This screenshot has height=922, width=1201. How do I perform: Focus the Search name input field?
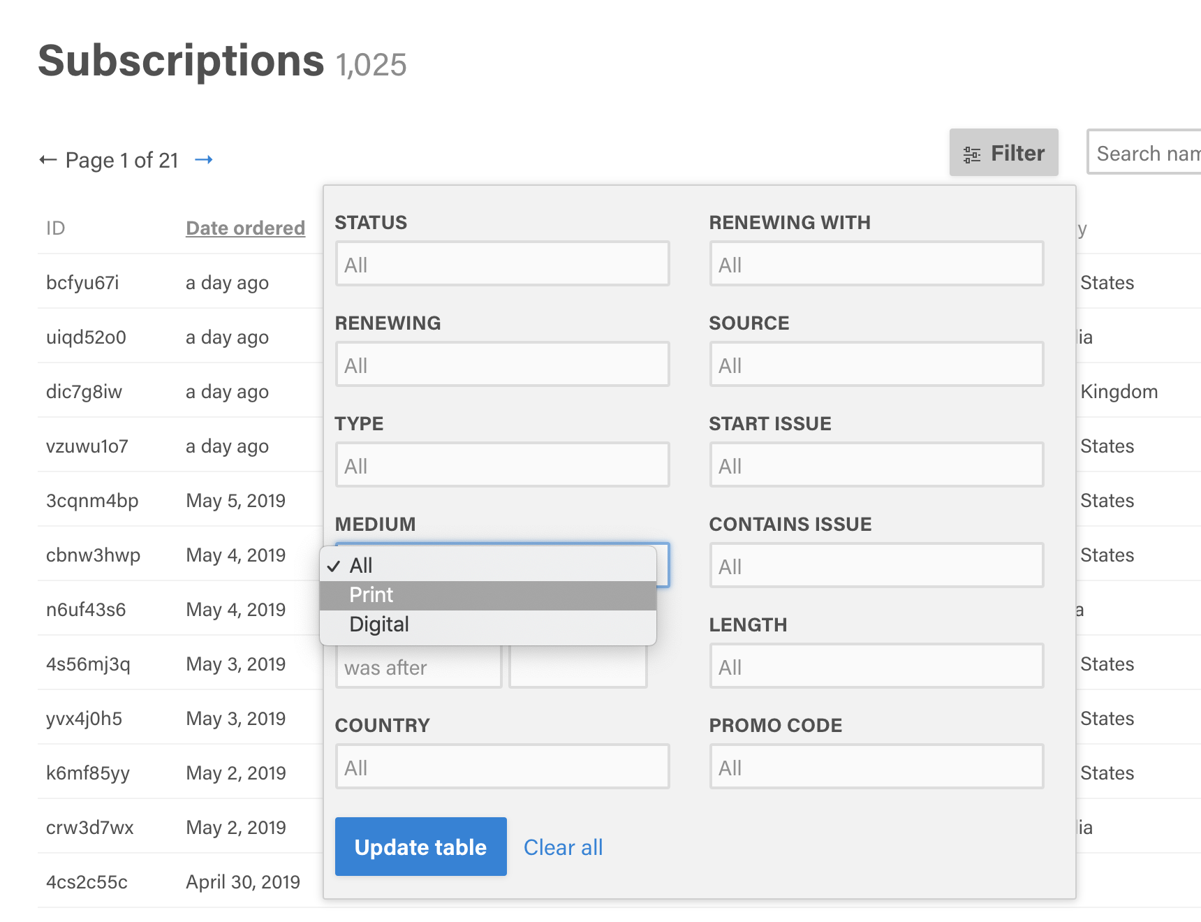1144,152
